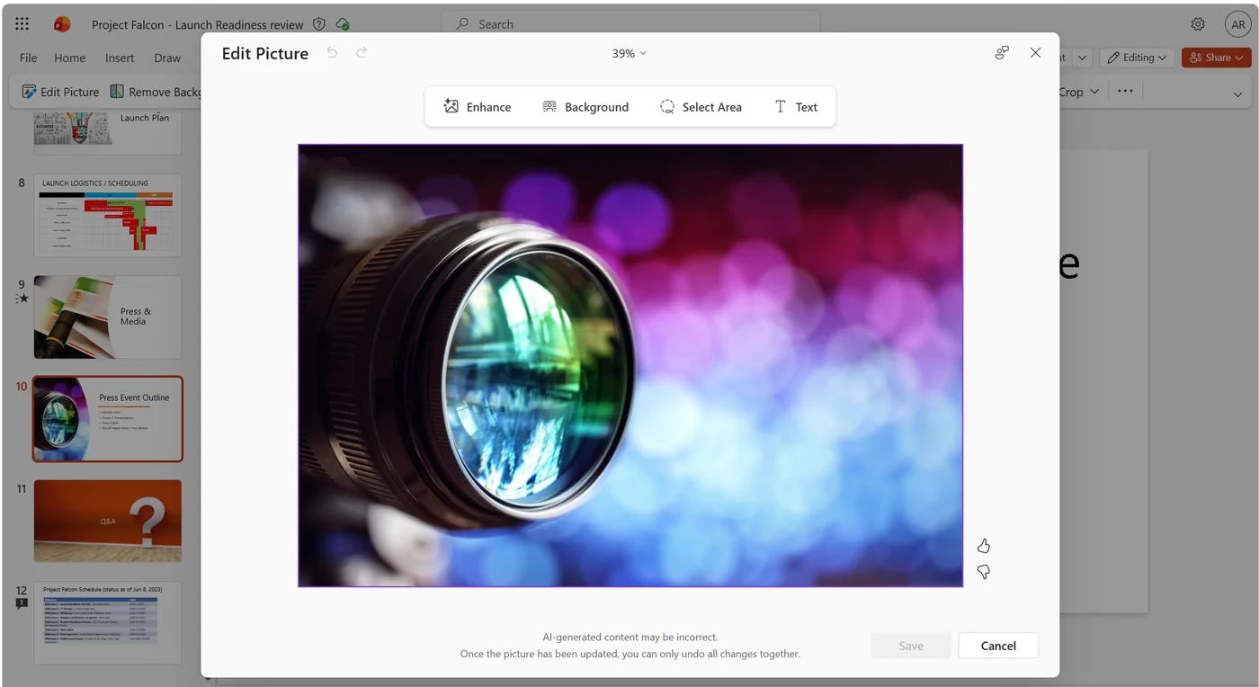The height and width of the screenshot is (687, 1259).
Task: Select slide 12 Project Falcon Schedule thumbnail
Action: point(108,622)
